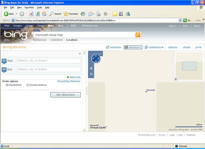Click the End waypoint B marker icon
Image resolution: width=205 pixels, height=149 pixels.
coord(4,70)
